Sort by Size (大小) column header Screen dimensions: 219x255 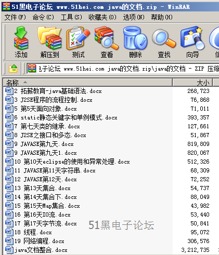click(192, 83)
